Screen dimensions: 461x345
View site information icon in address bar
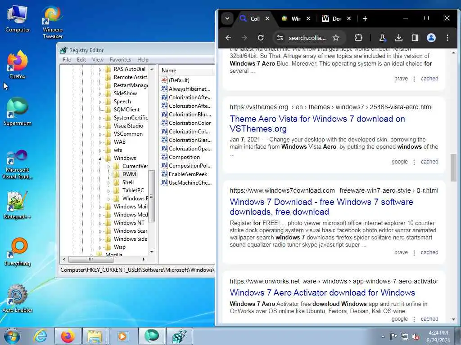[x=280, y=38]
